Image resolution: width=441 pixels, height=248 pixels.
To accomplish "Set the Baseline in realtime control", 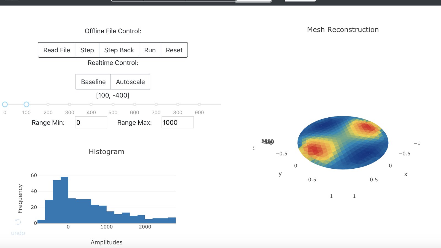I will [93, 82].
